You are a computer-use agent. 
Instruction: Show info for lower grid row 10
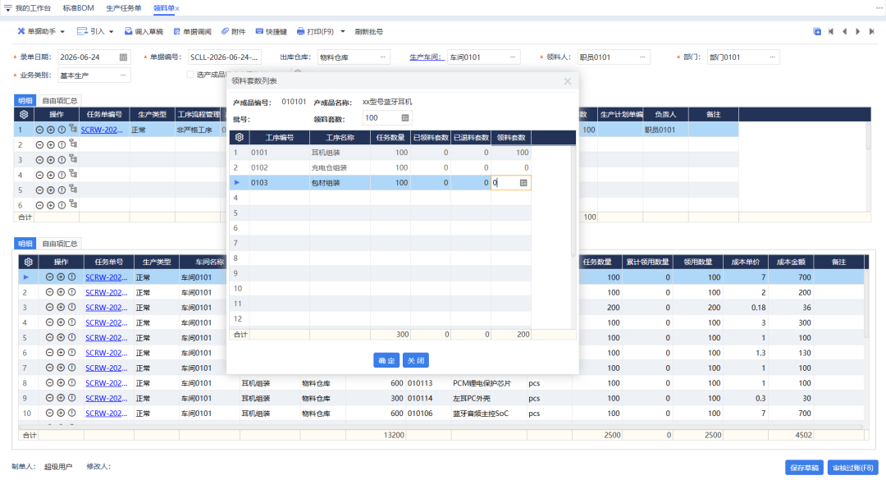pos(71,414)
